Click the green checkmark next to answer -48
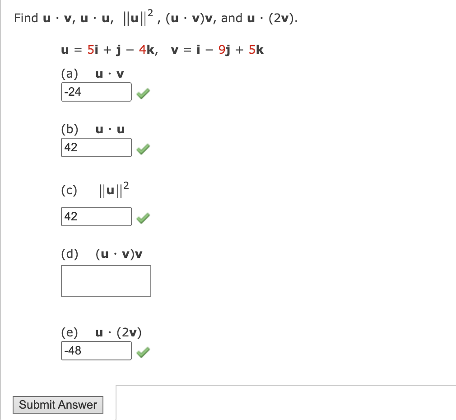This screenshot has height=420, width=456. click(142, 351)
